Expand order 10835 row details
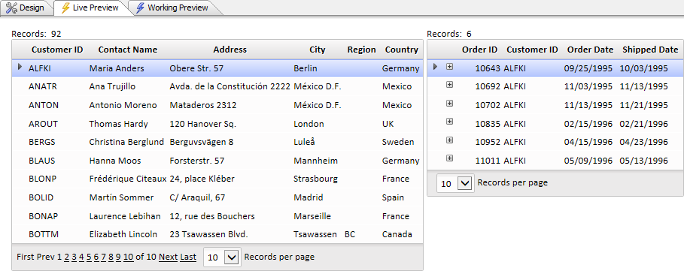 (449, 122)
